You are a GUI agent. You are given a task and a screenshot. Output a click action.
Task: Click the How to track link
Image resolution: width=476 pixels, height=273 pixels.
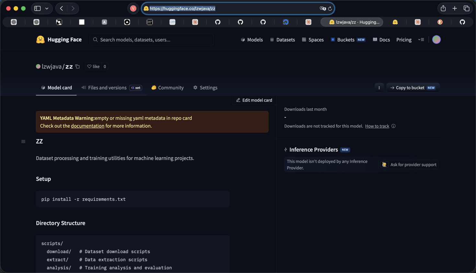(x=377, y=126)
